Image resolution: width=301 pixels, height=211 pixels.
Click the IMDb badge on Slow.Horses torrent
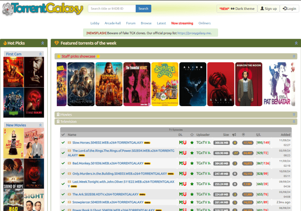click(x=147, y=142)
